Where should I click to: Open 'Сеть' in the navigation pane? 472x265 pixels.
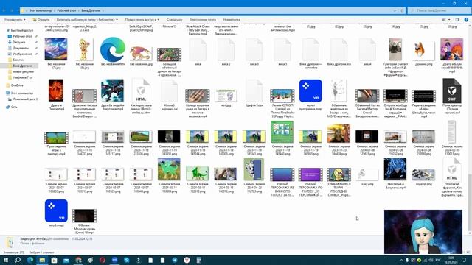[14, 107]
